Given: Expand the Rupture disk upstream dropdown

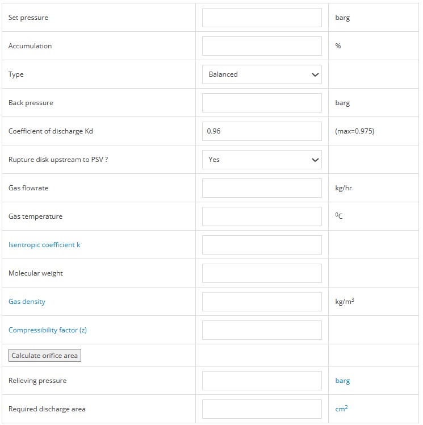Looking at the screenshot, I should coord(262,160).
